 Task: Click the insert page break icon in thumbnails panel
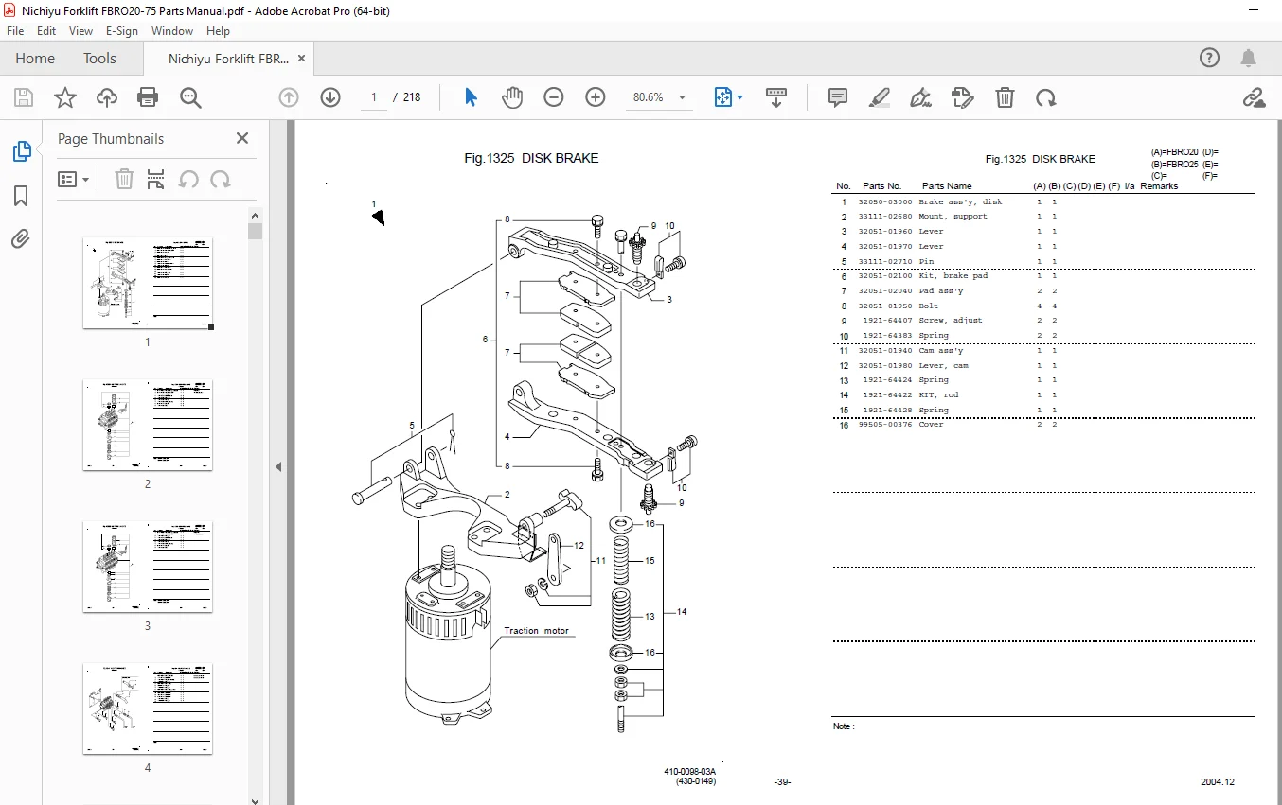(x=156, y=179)
